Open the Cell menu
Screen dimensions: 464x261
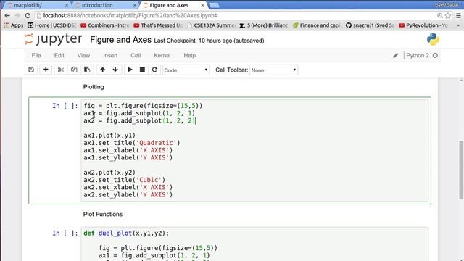point(136,55)
